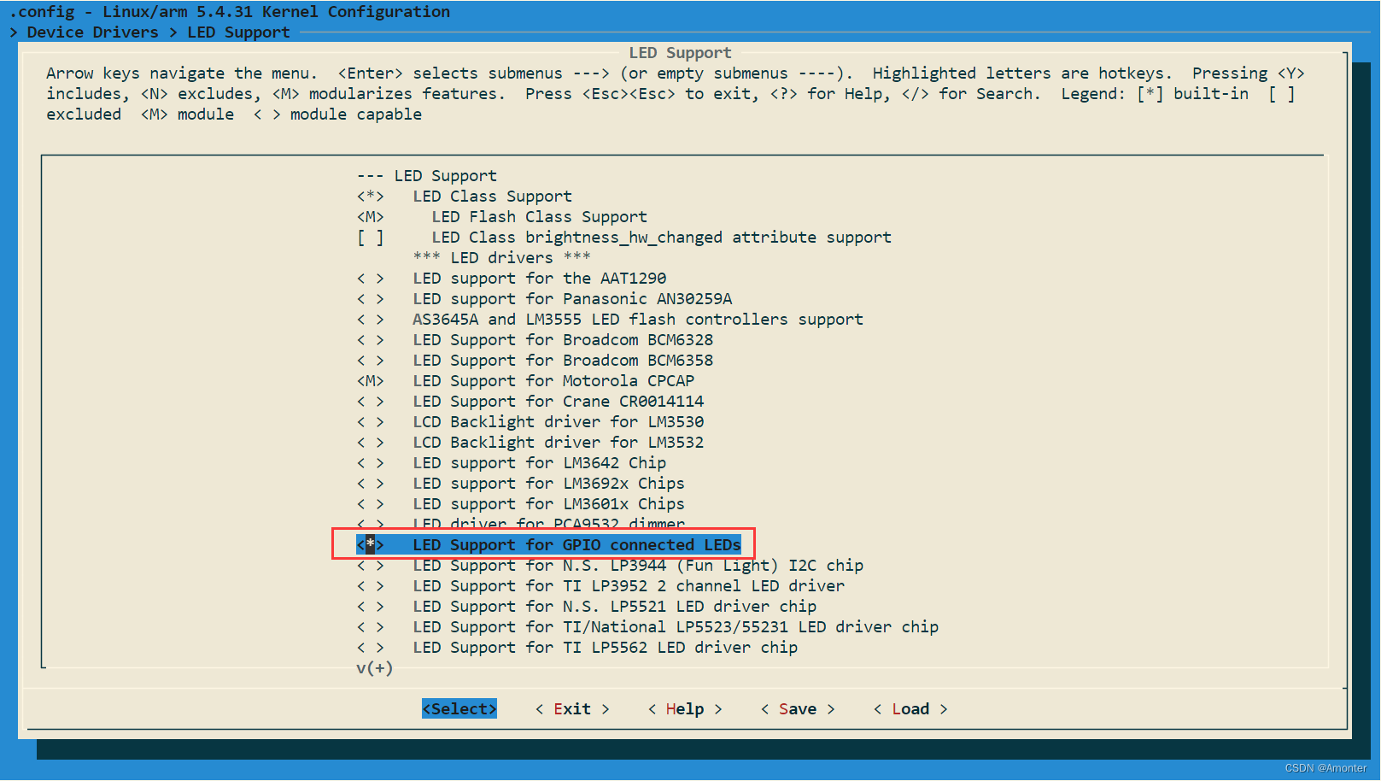
Task: Select LCD Backlight driver for LM3530
Action: coord(557,421)
